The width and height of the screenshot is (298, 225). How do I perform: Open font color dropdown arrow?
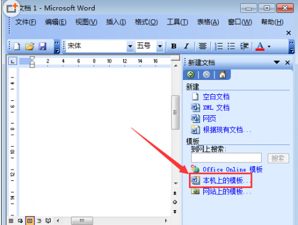point(269,47)
